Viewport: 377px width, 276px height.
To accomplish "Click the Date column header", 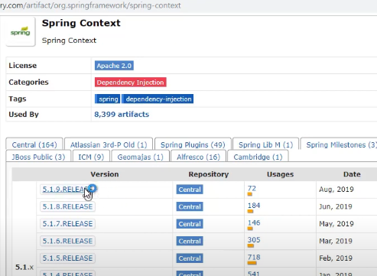I will [x=352, y=174].
